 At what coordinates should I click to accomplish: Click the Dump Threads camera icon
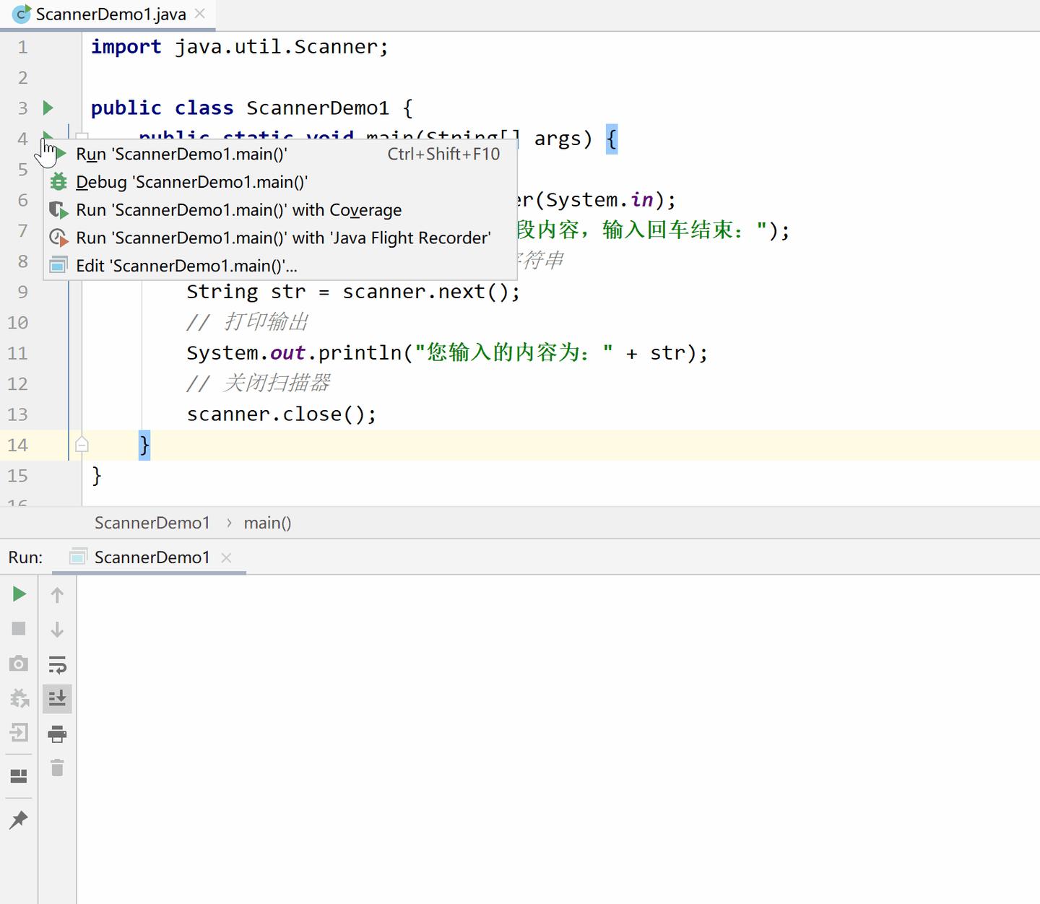click(19, 664)
